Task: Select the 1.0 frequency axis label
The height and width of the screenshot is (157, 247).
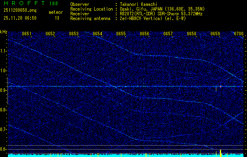Action: pyautogui.click(x=4, y=71)
